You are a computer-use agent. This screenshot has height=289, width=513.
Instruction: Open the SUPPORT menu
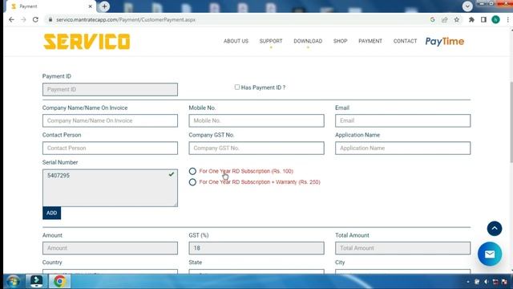click(x=271, y=41)
